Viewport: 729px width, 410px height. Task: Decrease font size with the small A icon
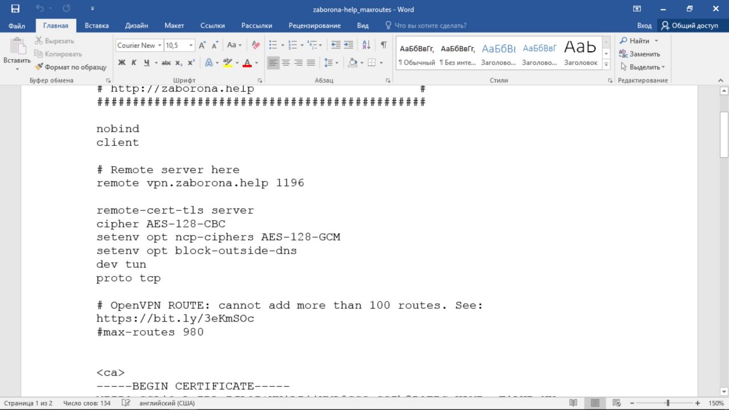[215, 45]
